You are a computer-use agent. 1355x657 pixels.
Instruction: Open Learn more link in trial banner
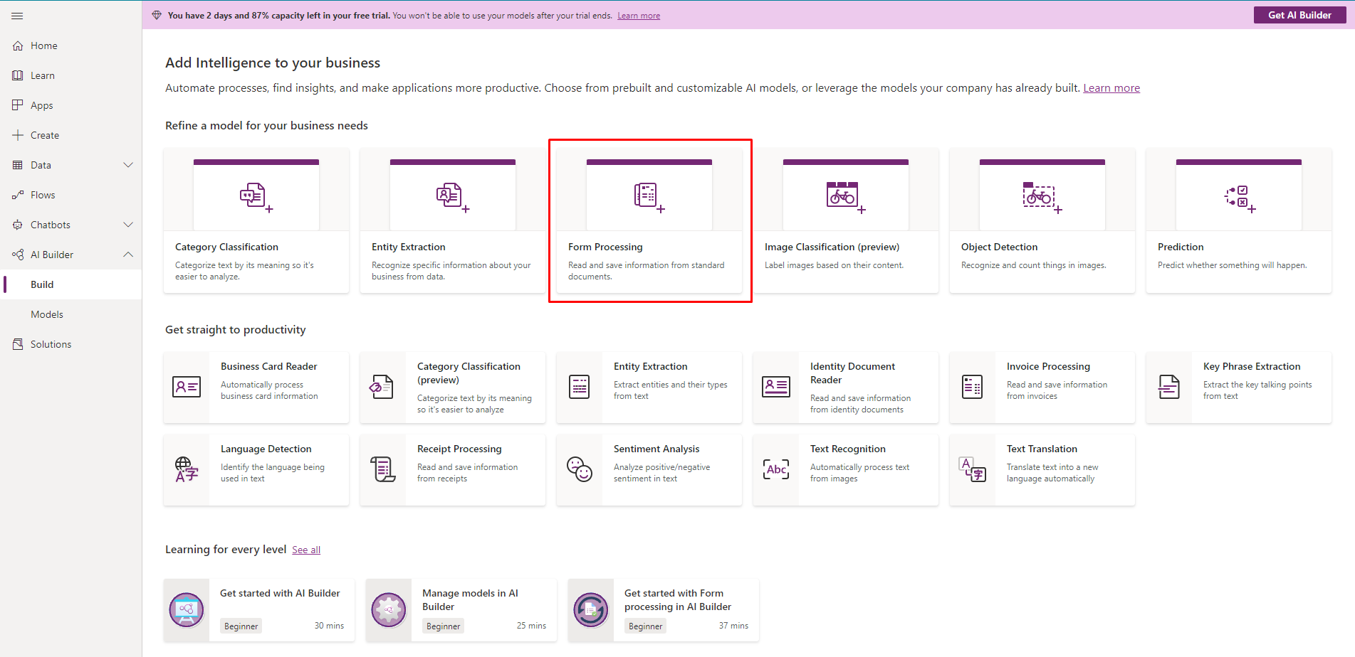click(638, 16)
